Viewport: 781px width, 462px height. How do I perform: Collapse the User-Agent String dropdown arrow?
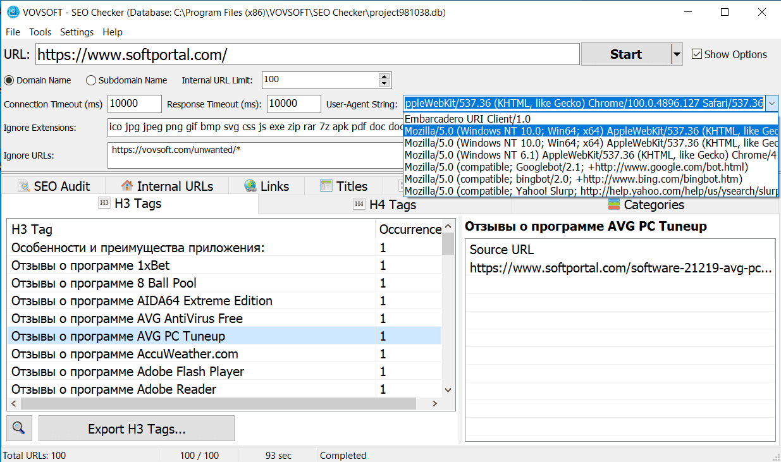[x=772, y=104]
